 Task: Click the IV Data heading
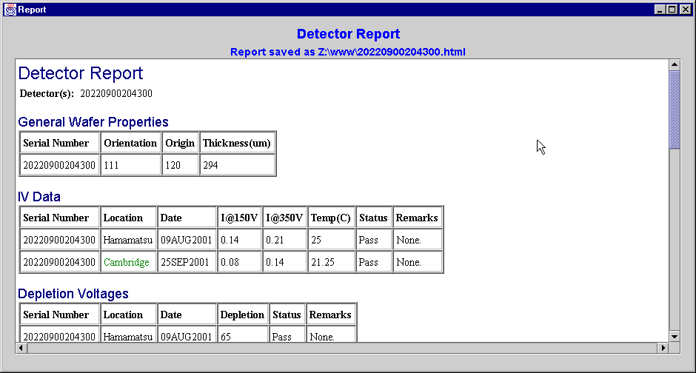pyautogui.click(x=39, y=196)
